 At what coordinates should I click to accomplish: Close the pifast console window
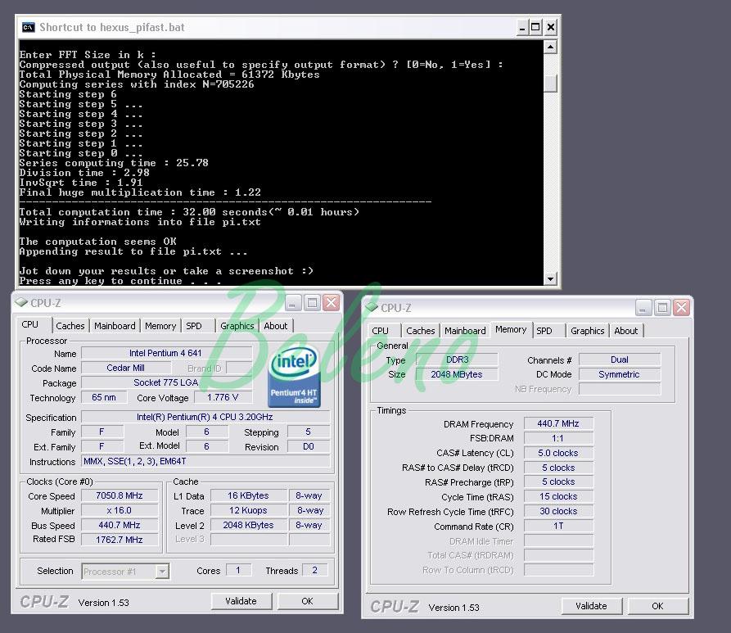click(x=551, y=28)
